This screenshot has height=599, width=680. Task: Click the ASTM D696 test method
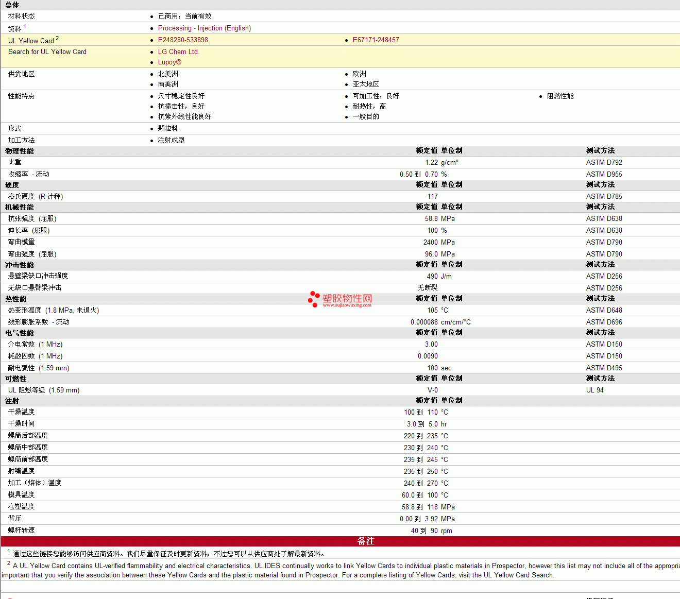(x=604, y=322)
